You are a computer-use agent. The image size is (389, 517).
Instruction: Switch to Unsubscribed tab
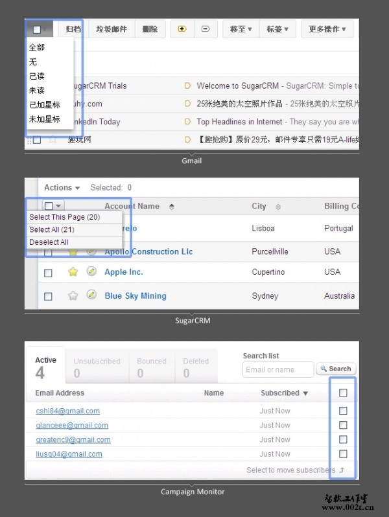coord(97,367)
